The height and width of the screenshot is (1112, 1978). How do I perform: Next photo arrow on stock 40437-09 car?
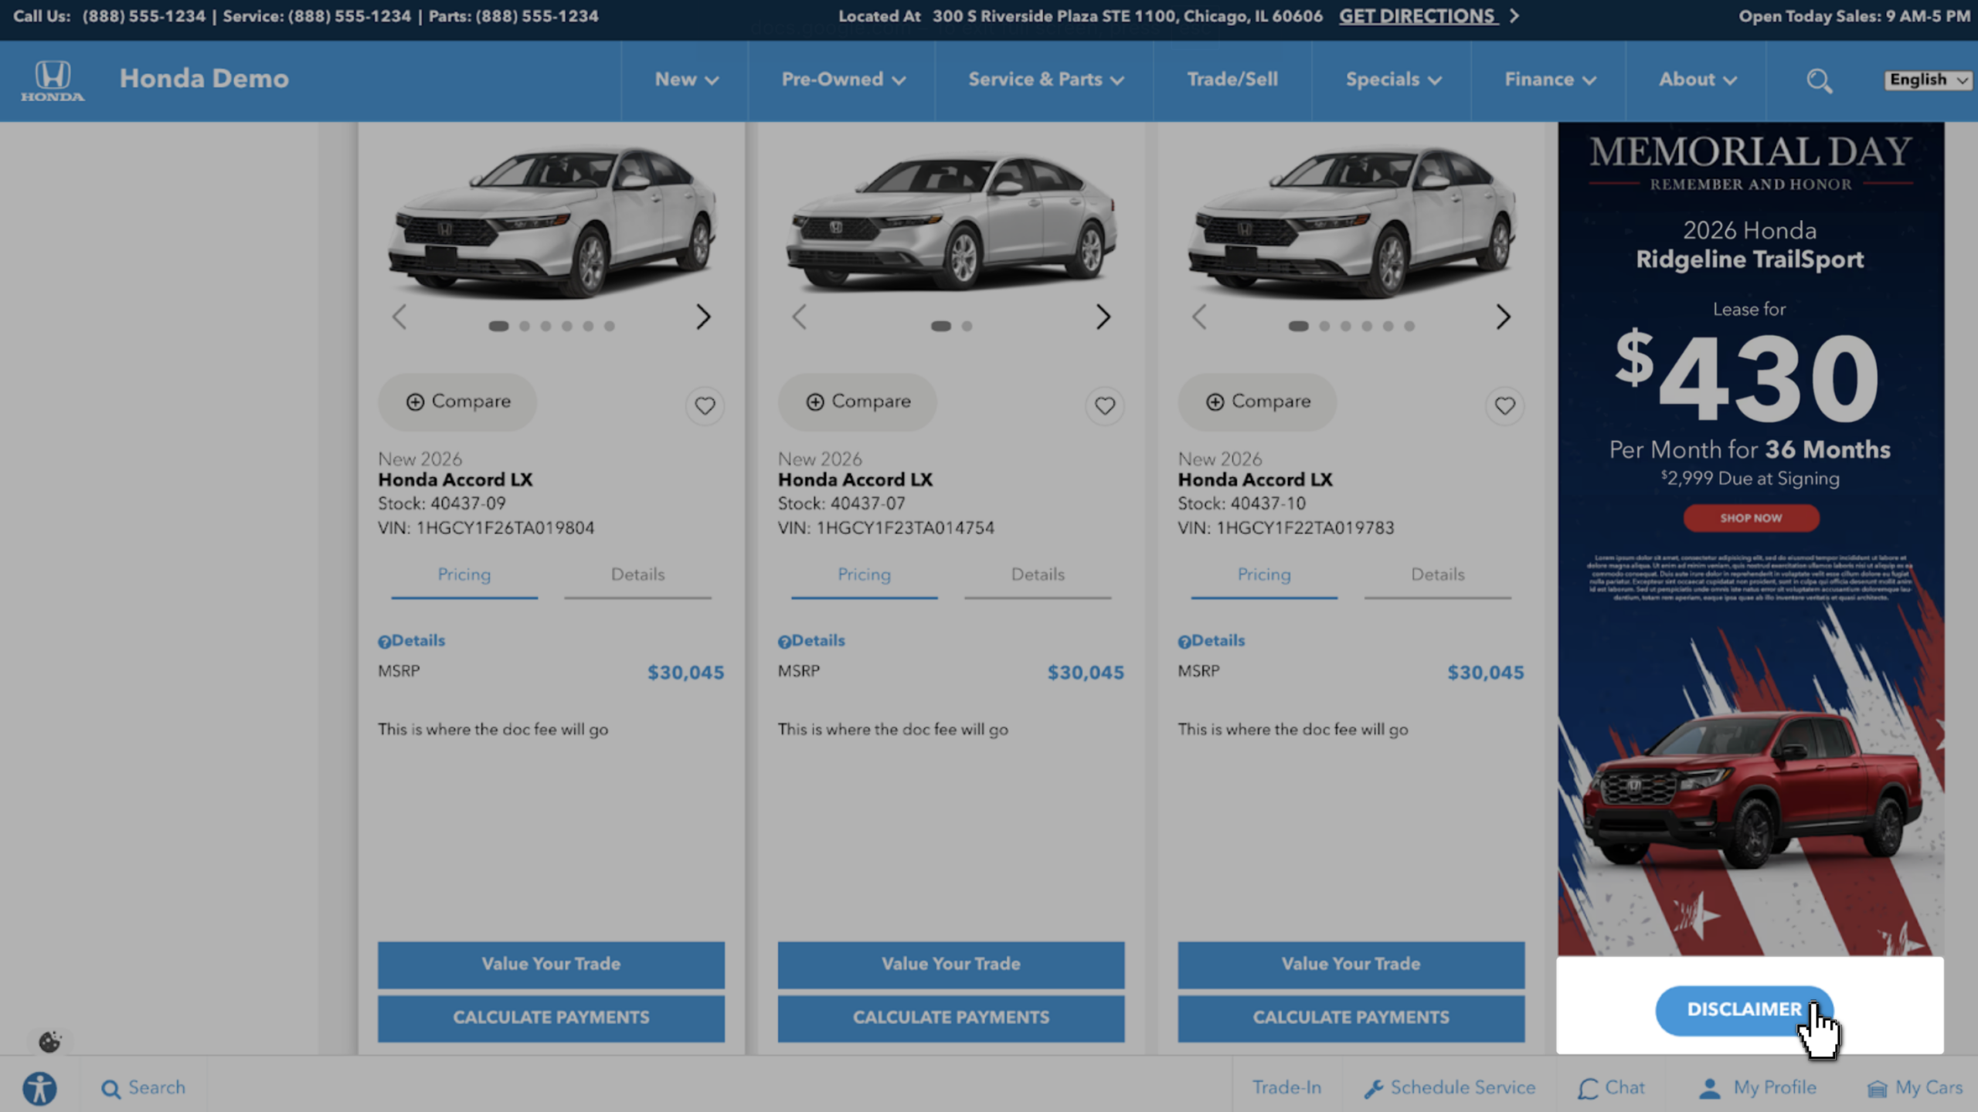tap(702, 317)
